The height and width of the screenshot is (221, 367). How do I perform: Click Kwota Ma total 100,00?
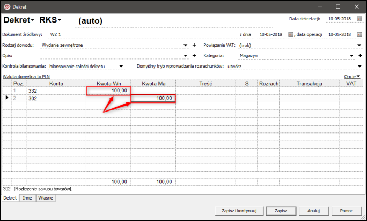click(x=153, y=182)
